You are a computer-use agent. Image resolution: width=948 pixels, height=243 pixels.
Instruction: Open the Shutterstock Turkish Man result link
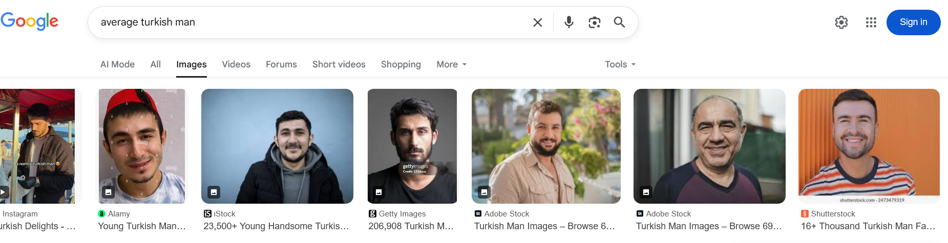click(x=868, y=226)
